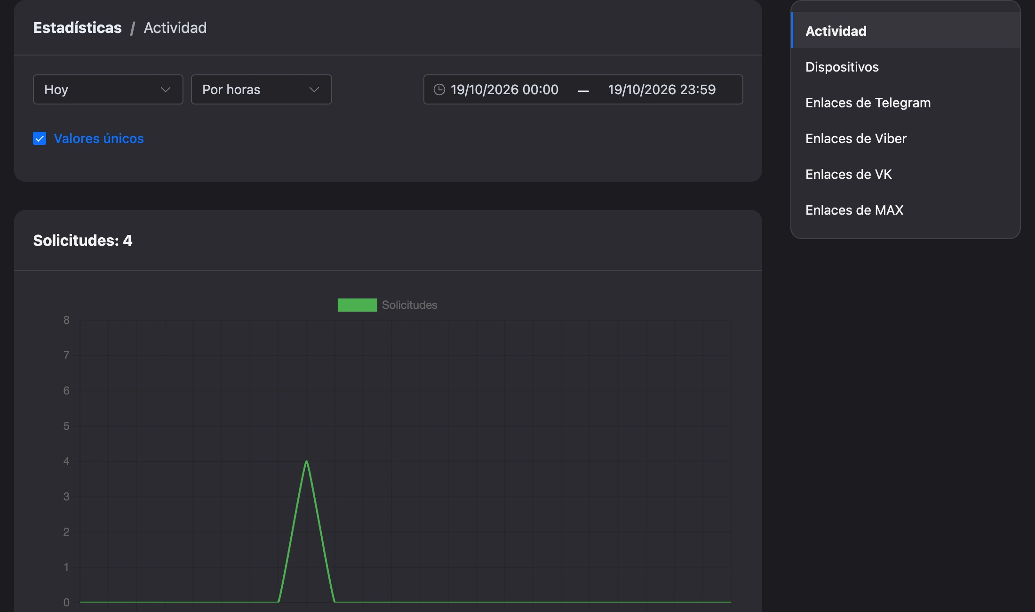Open the Por horas grouping dropdown
1035x612 pixels.
tap(261, 89)
